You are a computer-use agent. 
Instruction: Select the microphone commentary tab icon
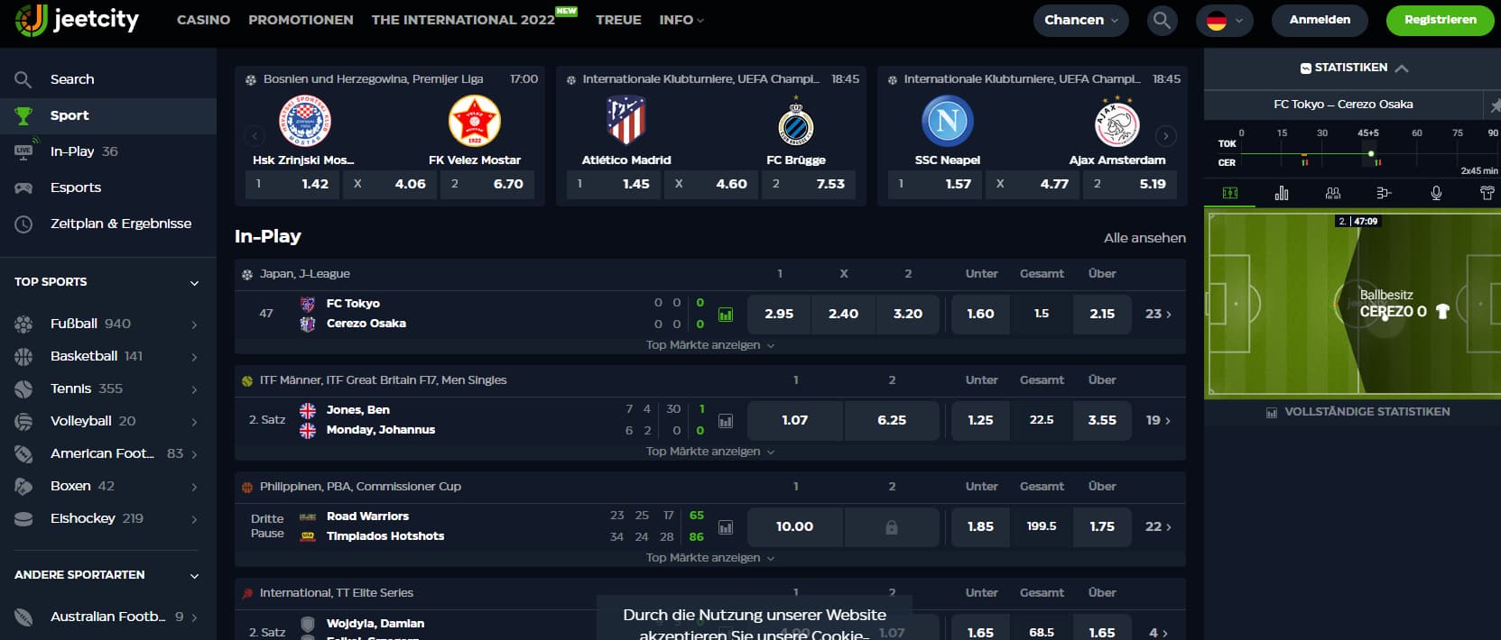click(1436, 193)
